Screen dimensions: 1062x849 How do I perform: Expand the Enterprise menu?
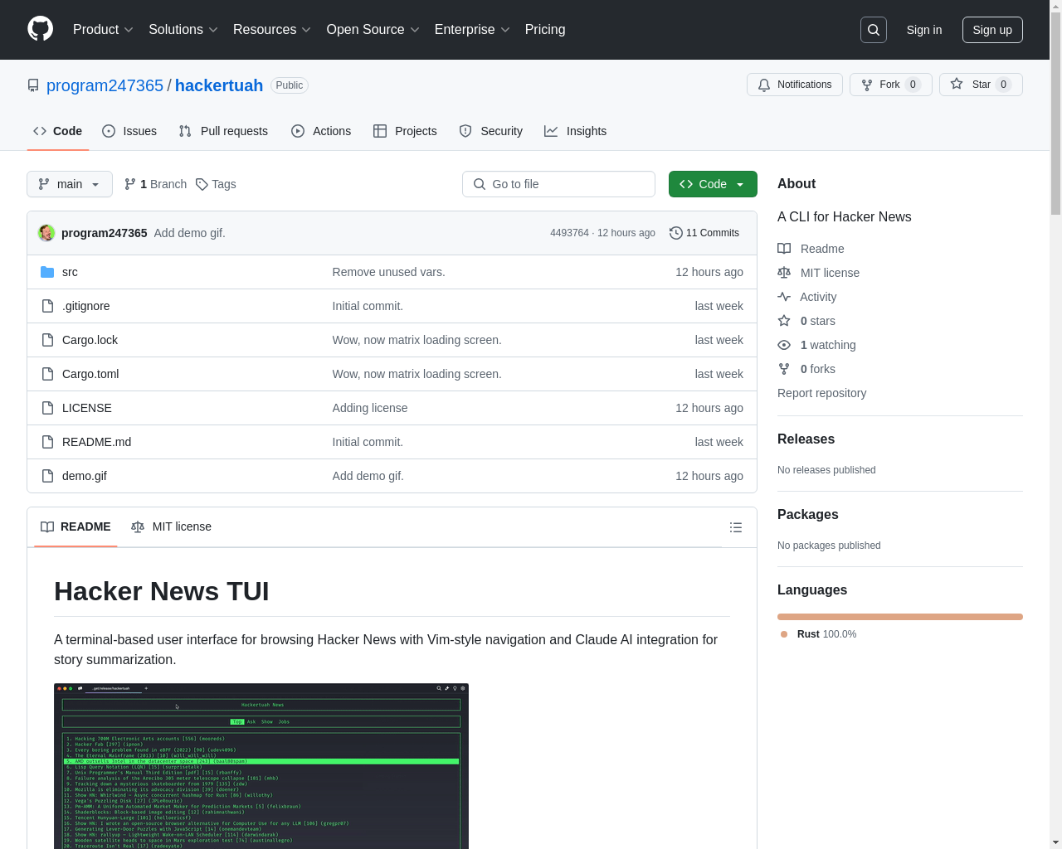point(472,29)
